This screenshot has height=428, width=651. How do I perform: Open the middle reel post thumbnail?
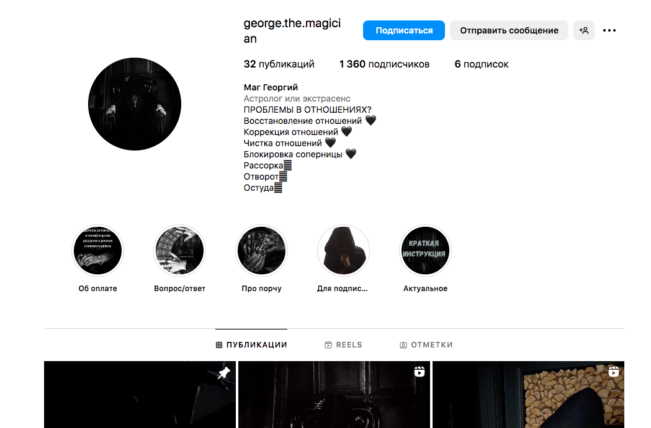click(x=334, y=395)
